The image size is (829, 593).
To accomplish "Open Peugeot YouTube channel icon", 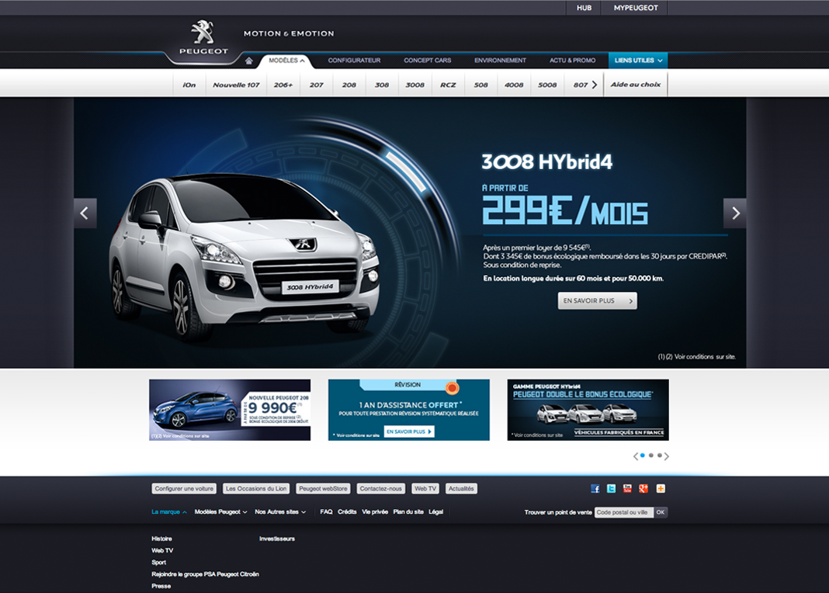I will pyautogui.click(x=627, y=488).
